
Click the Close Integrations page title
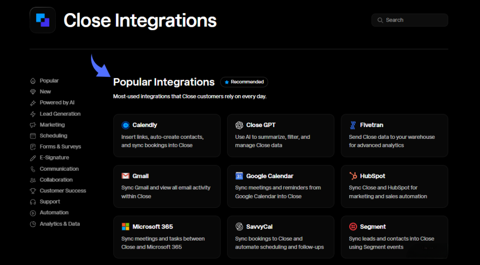click(140, 21)
